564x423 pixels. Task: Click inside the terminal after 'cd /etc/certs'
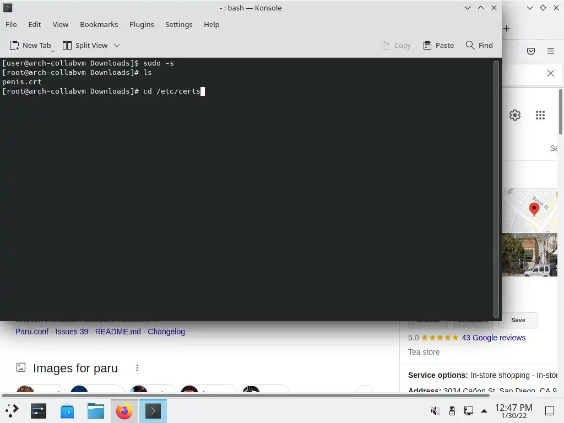pyautogui.click(x=203, y=91)
